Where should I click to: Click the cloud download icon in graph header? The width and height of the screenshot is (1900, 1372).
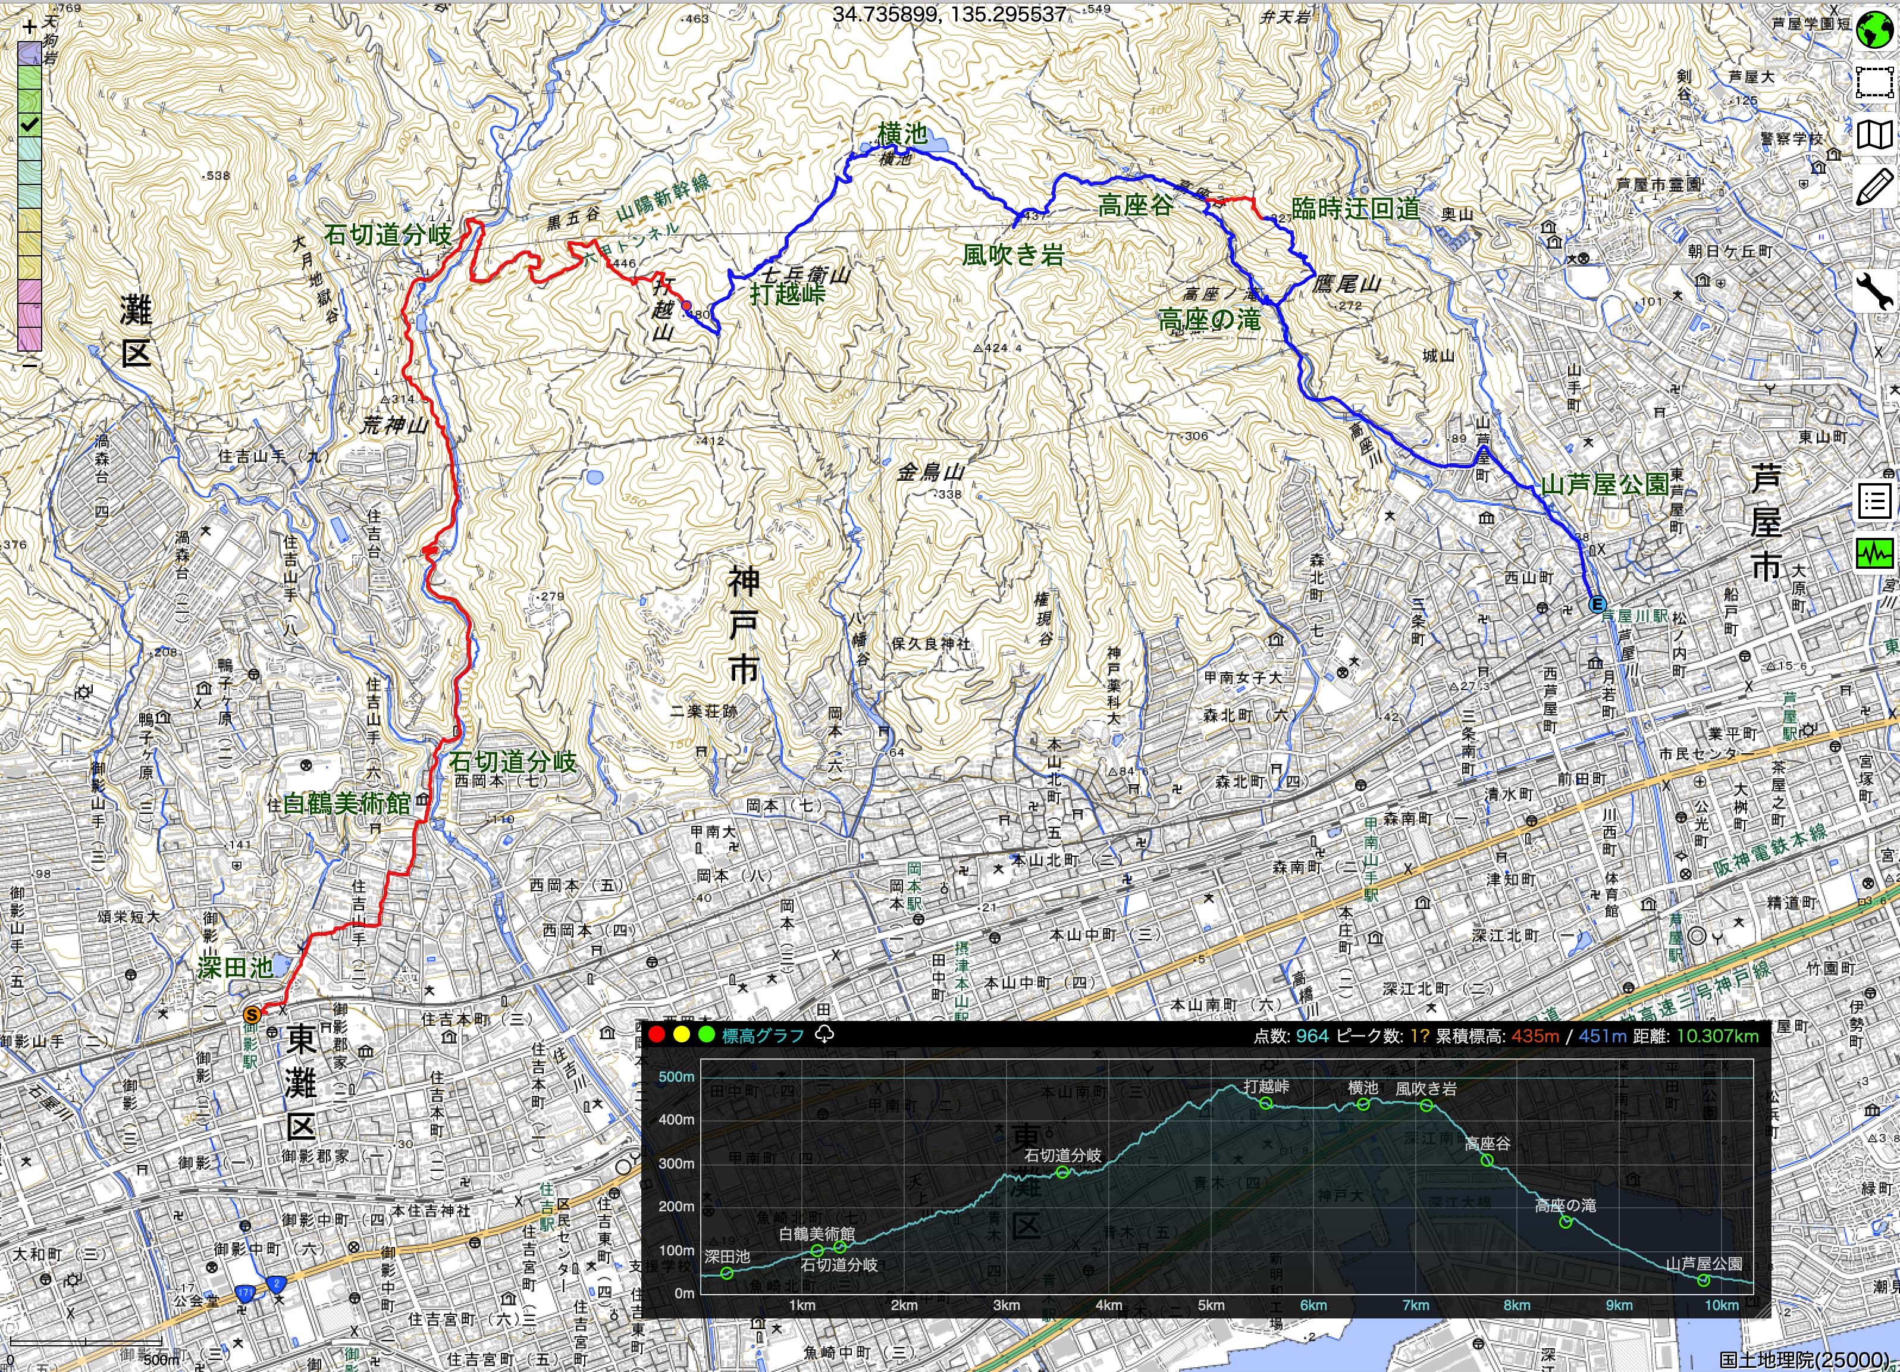click(824, 1034)
